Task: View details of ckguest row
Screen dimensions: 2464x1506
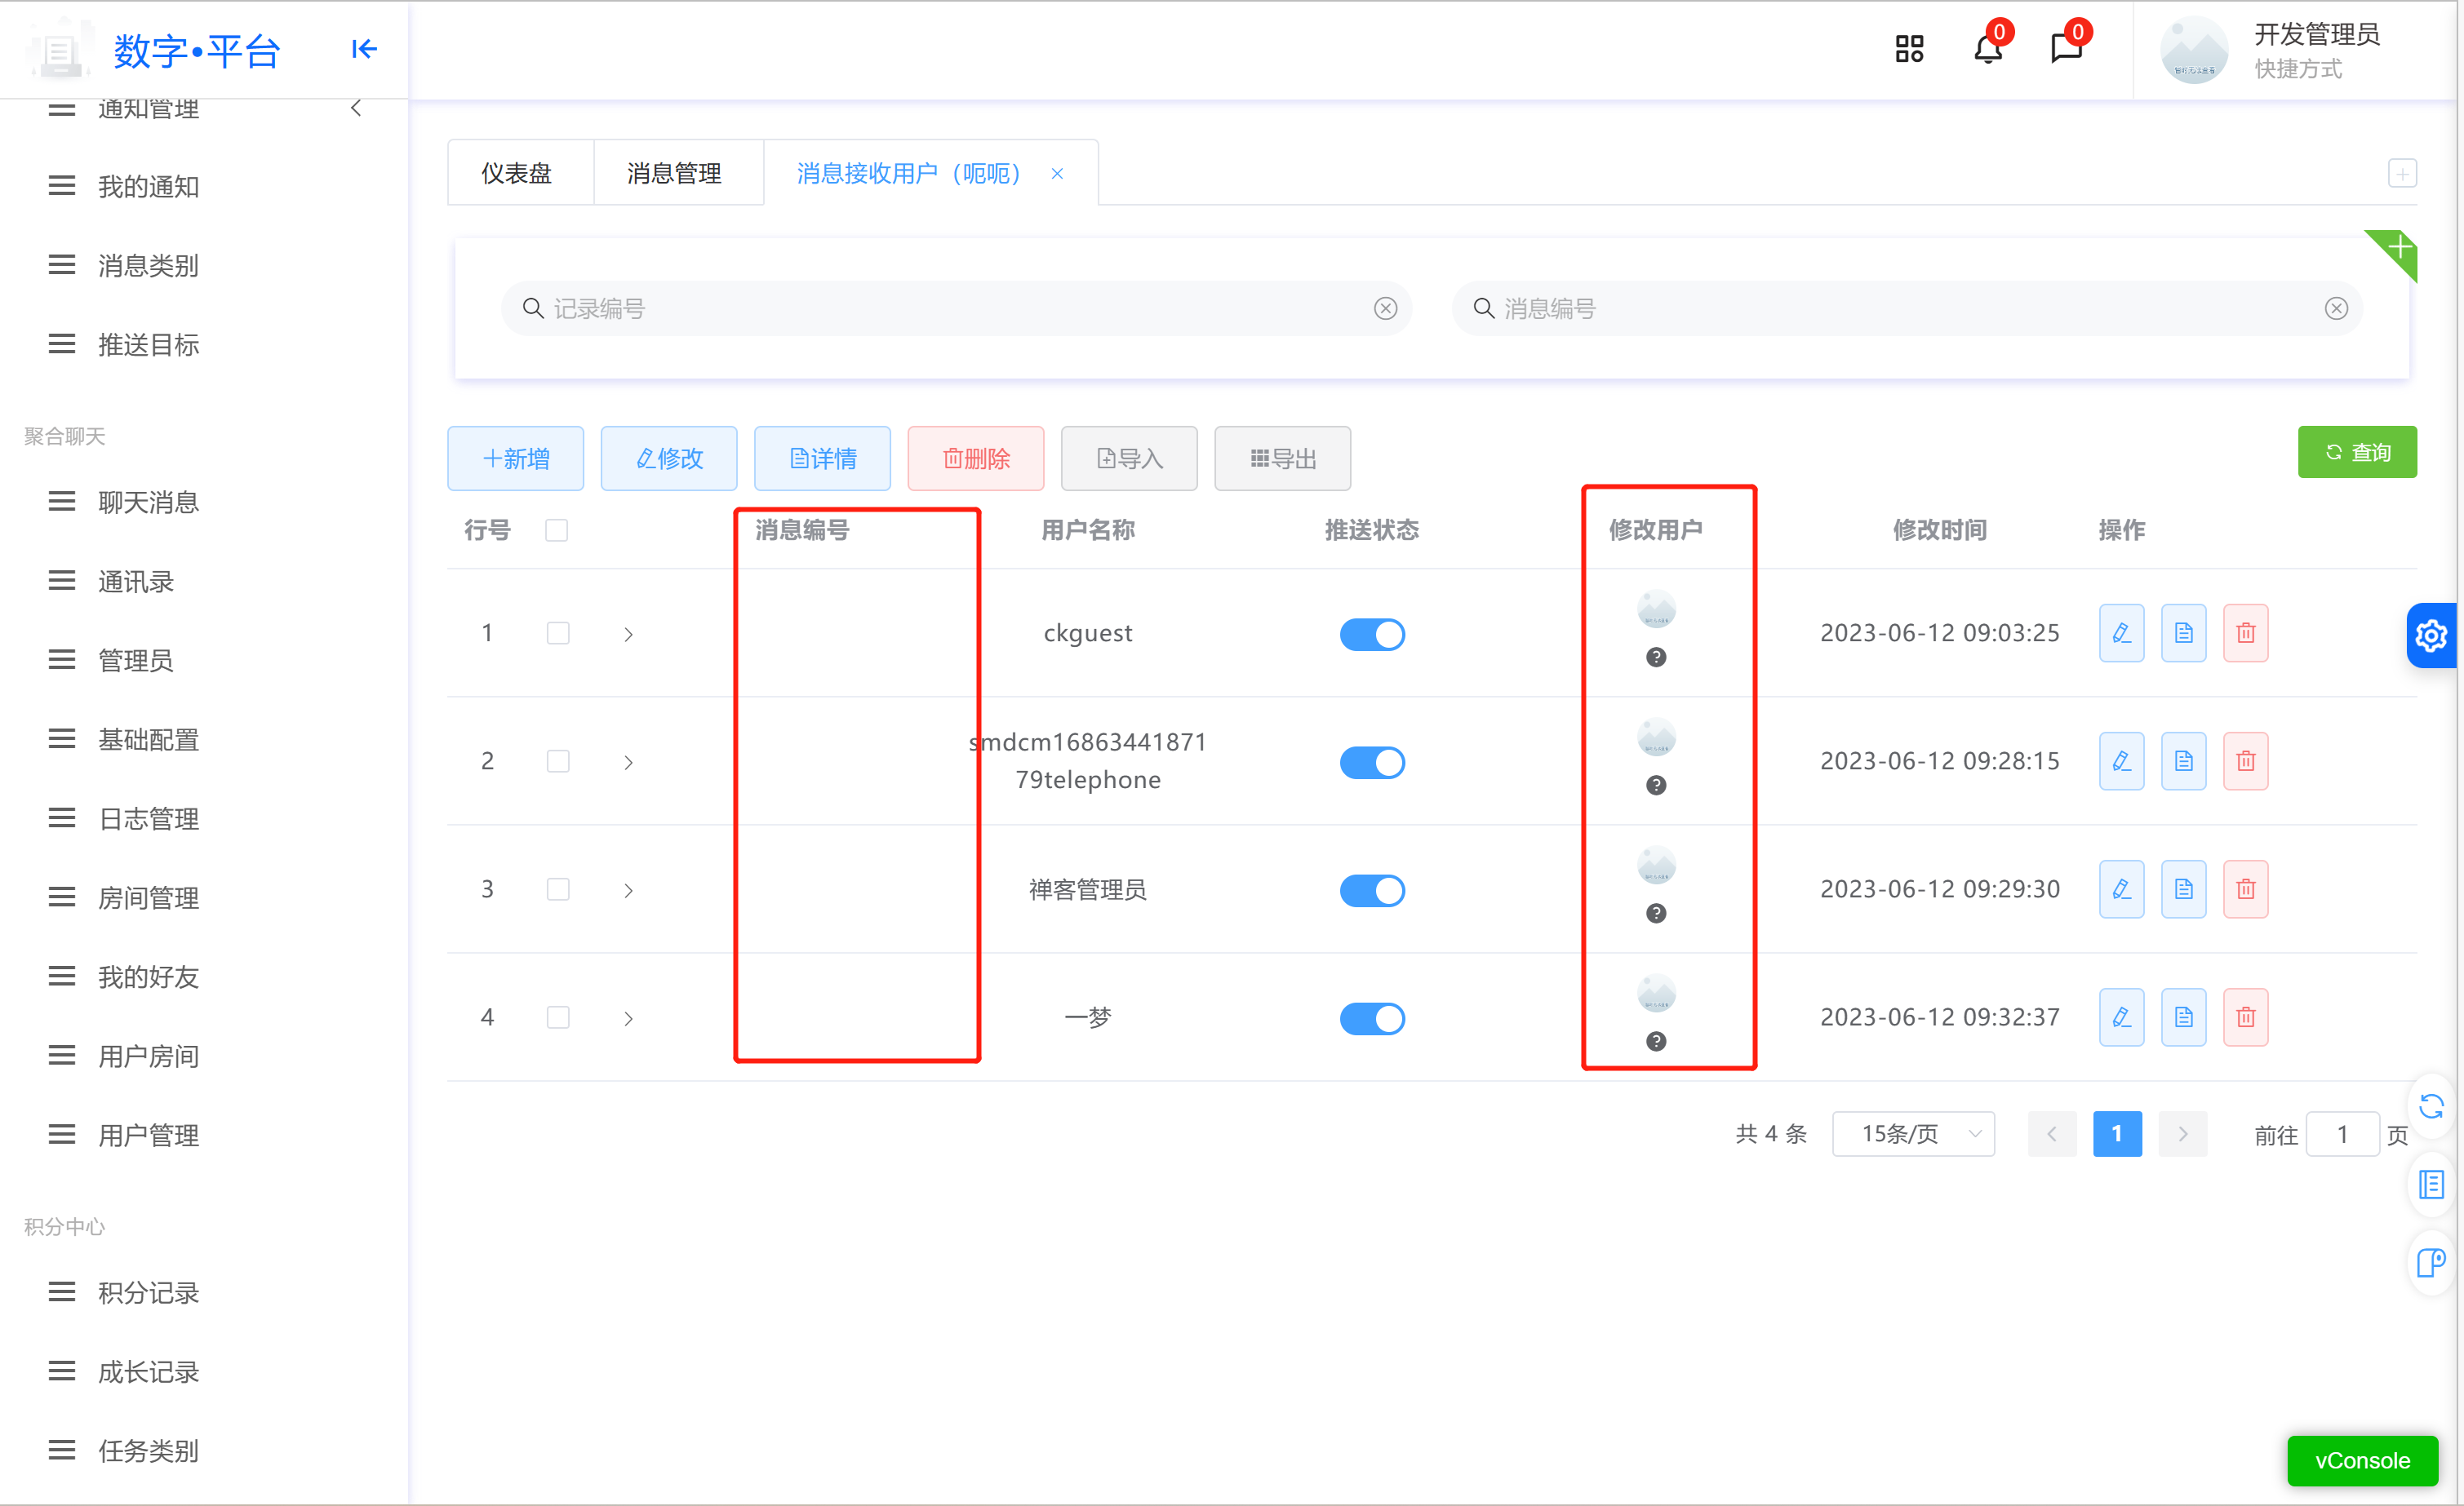Action: point(2183,632)
